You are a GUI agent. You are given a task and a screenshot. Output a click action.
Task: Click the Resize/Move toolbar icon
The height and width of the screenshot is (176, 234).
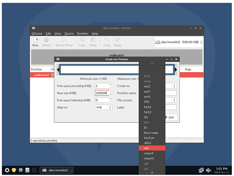(64, 40)
